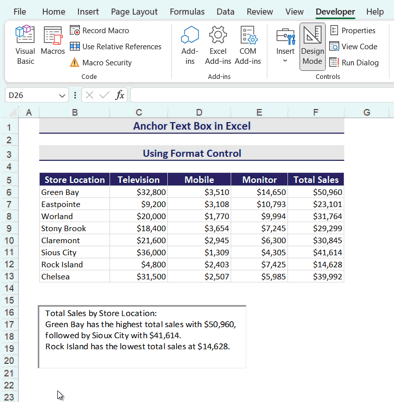
Task: Select column E header
Action: pyautogui.click(x=259, y=112)
